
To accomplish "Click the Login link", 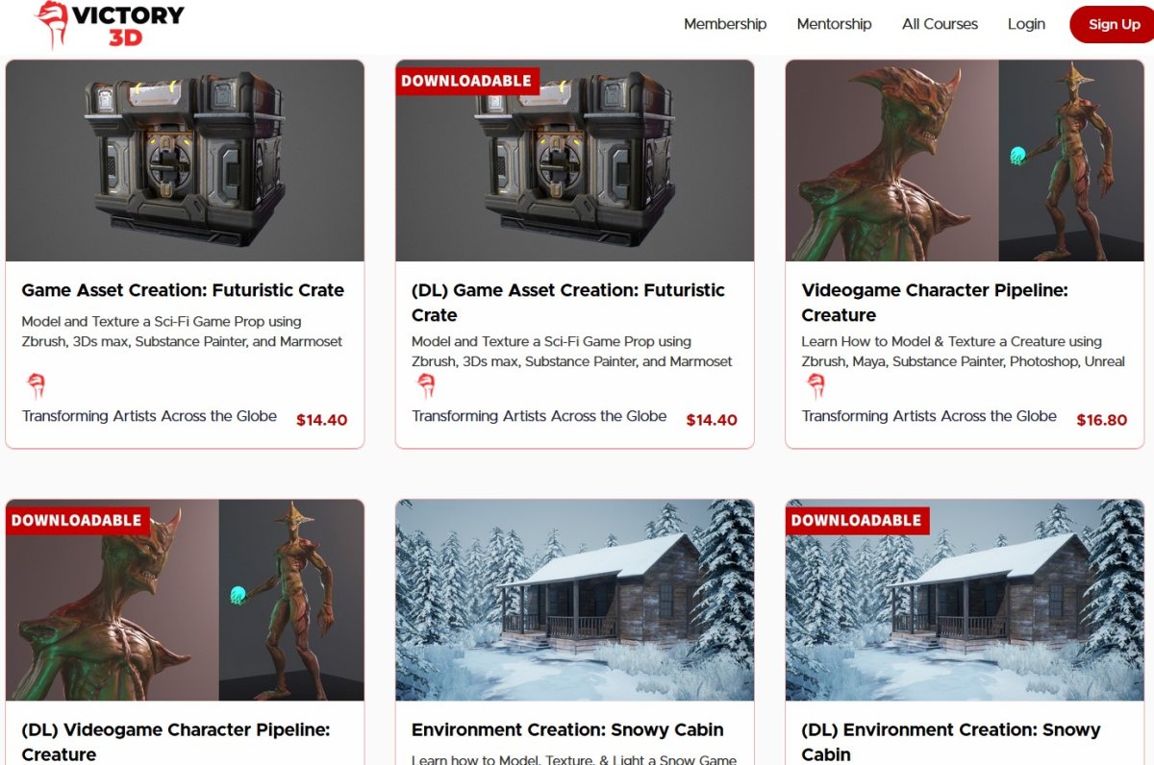I will pyautogui.click(x=1026, y=24).
